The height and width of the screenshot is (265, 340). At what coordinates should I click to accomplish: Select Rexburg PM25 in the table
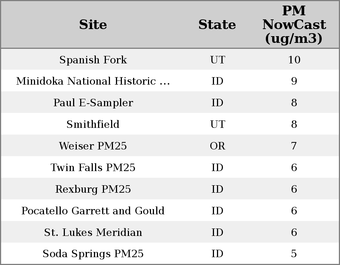coord(93,189)
